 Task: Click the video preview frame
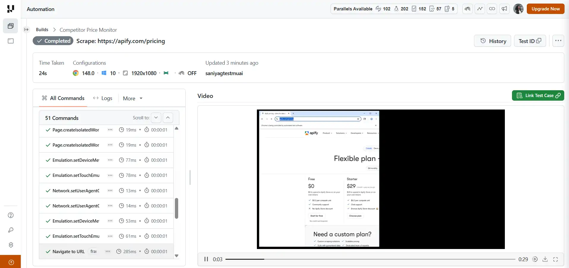[x=381, y=179]
